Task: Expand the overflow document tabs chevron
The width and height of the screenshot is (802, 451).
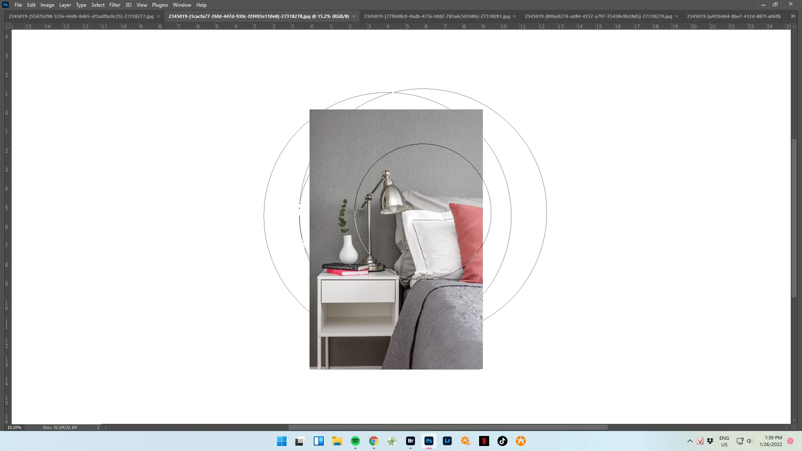Action: 792,16
